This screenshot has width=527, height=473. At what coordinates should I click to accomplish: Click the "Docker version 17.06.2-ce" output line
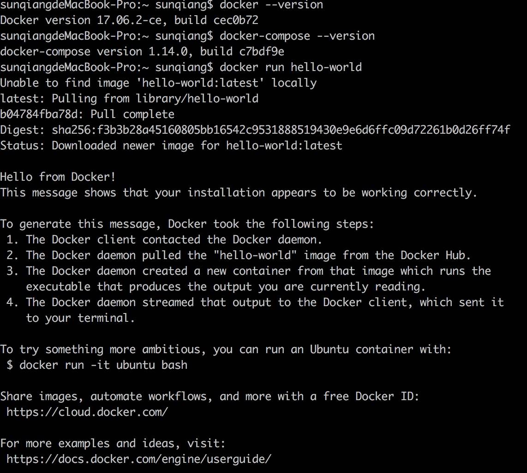[129, 20]
